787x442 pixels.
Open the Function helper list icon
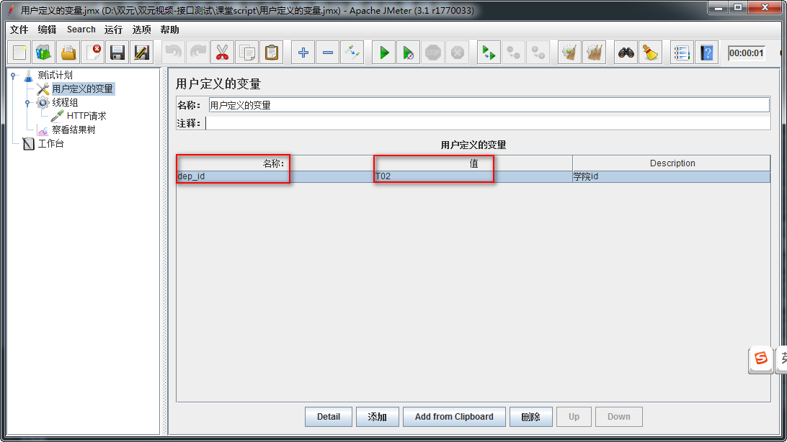682,53
